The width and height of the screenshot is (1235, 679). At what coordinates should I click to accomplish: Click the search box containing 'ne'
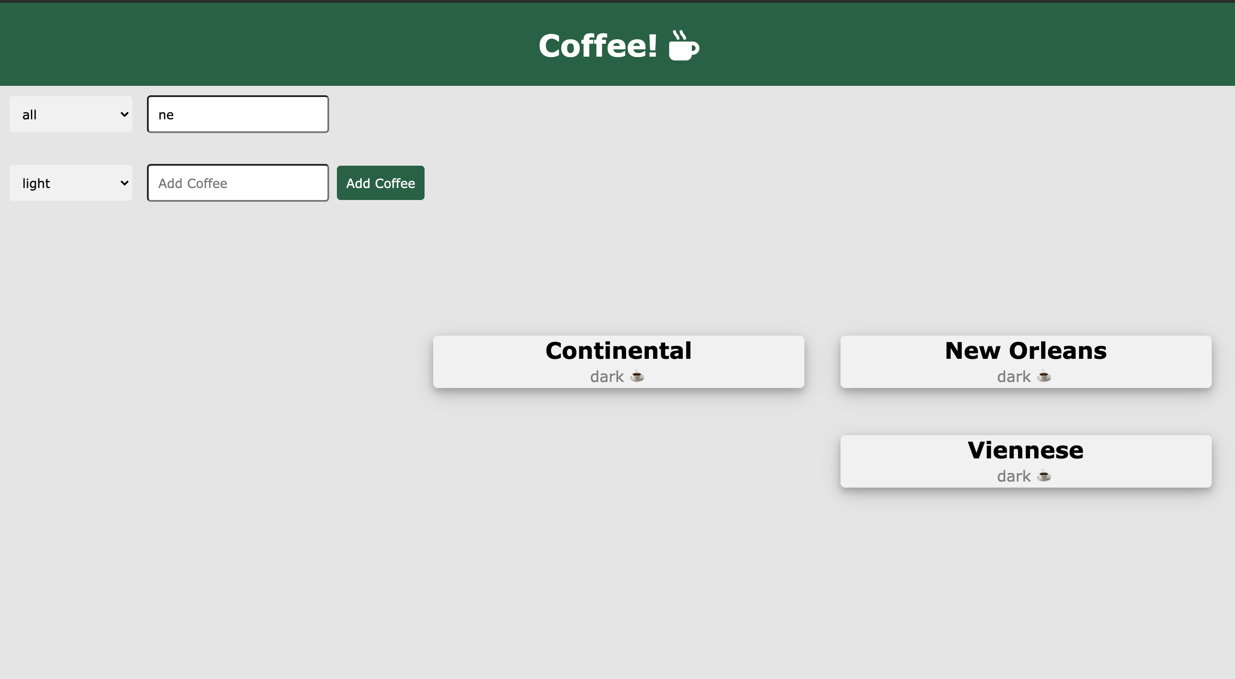tap(237, 114)
